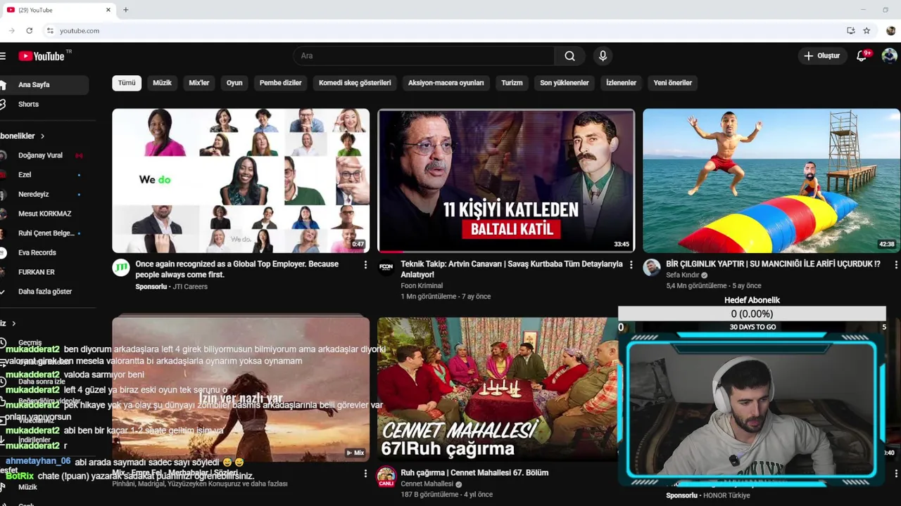
Task: Open the notifications bell
Action: click(x=862, y=56)
